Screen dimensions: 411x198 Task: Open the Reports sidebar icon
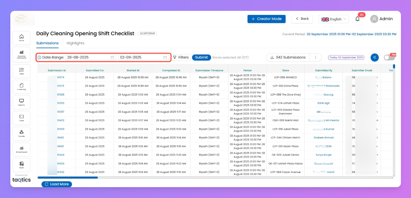click(x=22, y=102)
